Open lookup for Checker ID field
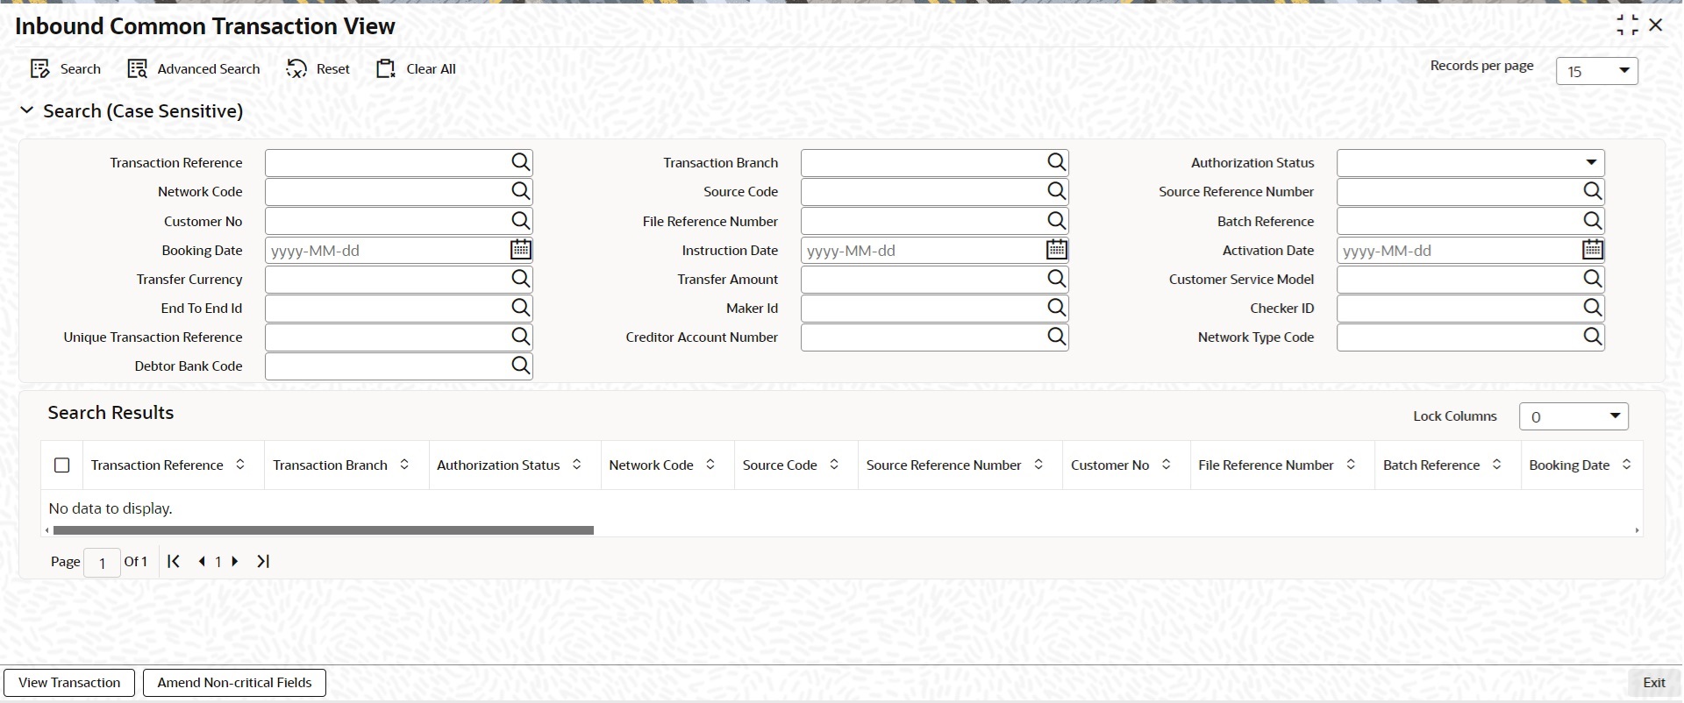Image resolution: width=1684 pixels, height=703 pixels. 1593,308
